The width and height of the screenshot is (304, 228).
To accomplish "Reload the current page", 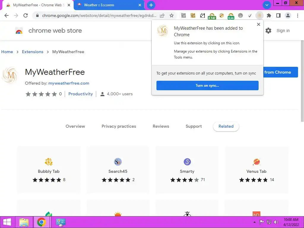I will click(x=26, y=15).
